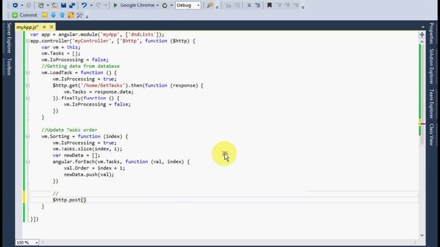Click the Open File folder icon
440x247 pixels.
coord(55,5)
